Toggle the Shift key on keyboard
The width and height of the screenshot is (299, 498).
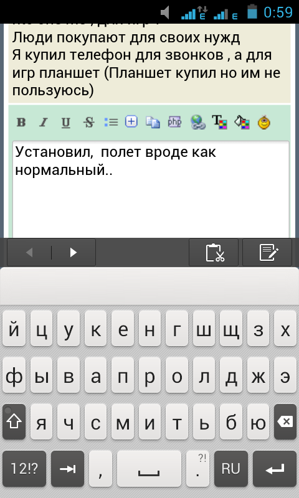coord(14,422)
